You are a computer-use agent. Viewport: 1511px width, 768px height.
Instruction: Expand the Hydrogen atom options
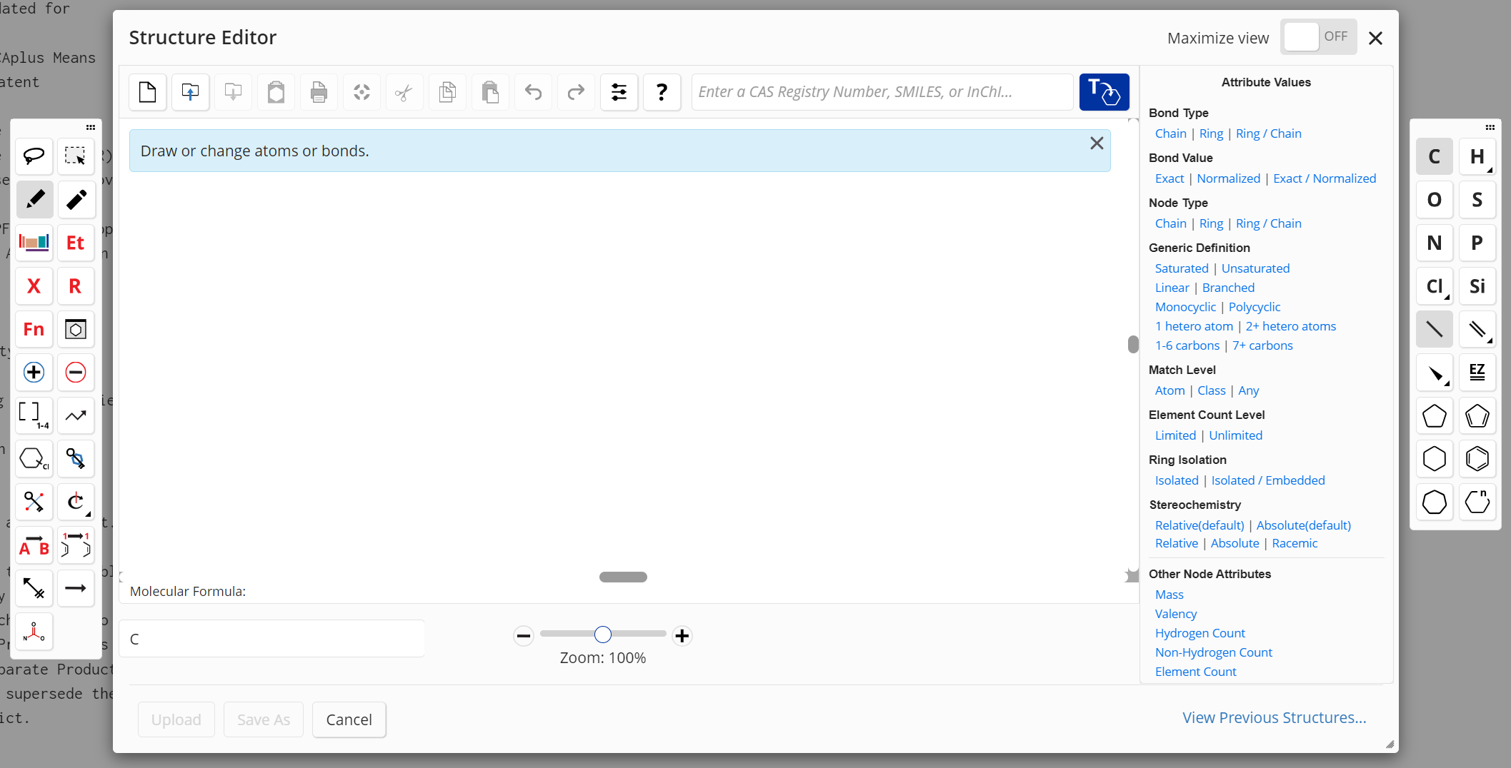coord(1490,170)
